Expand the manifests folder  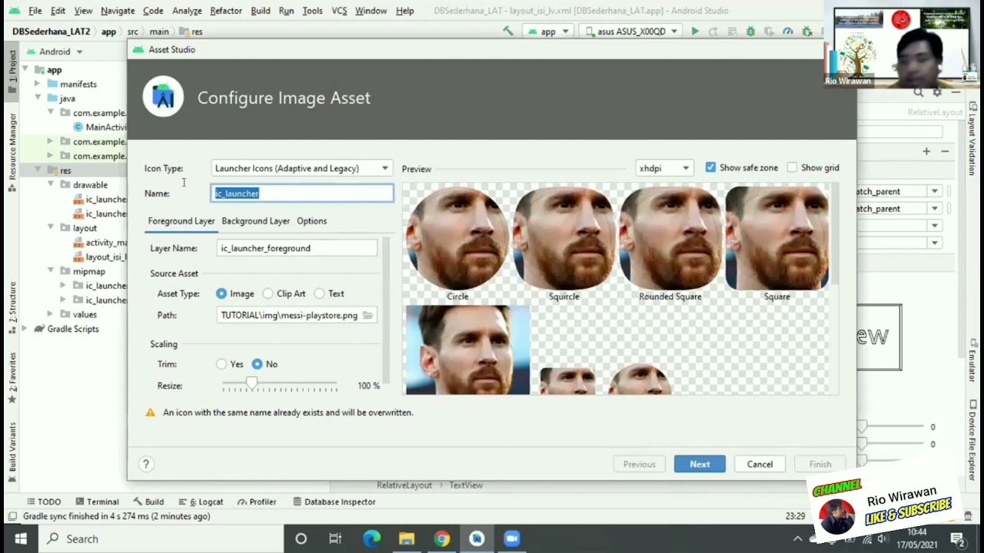coord(38,84)
